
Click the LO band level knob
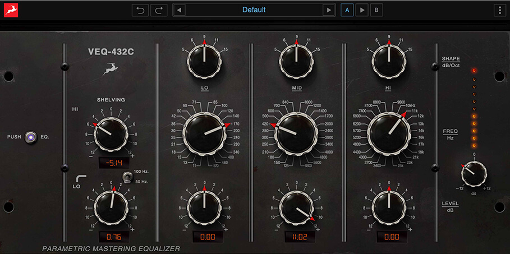[x=204, y=207]
